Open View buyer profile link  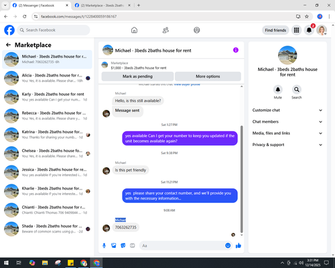[187, 84]
